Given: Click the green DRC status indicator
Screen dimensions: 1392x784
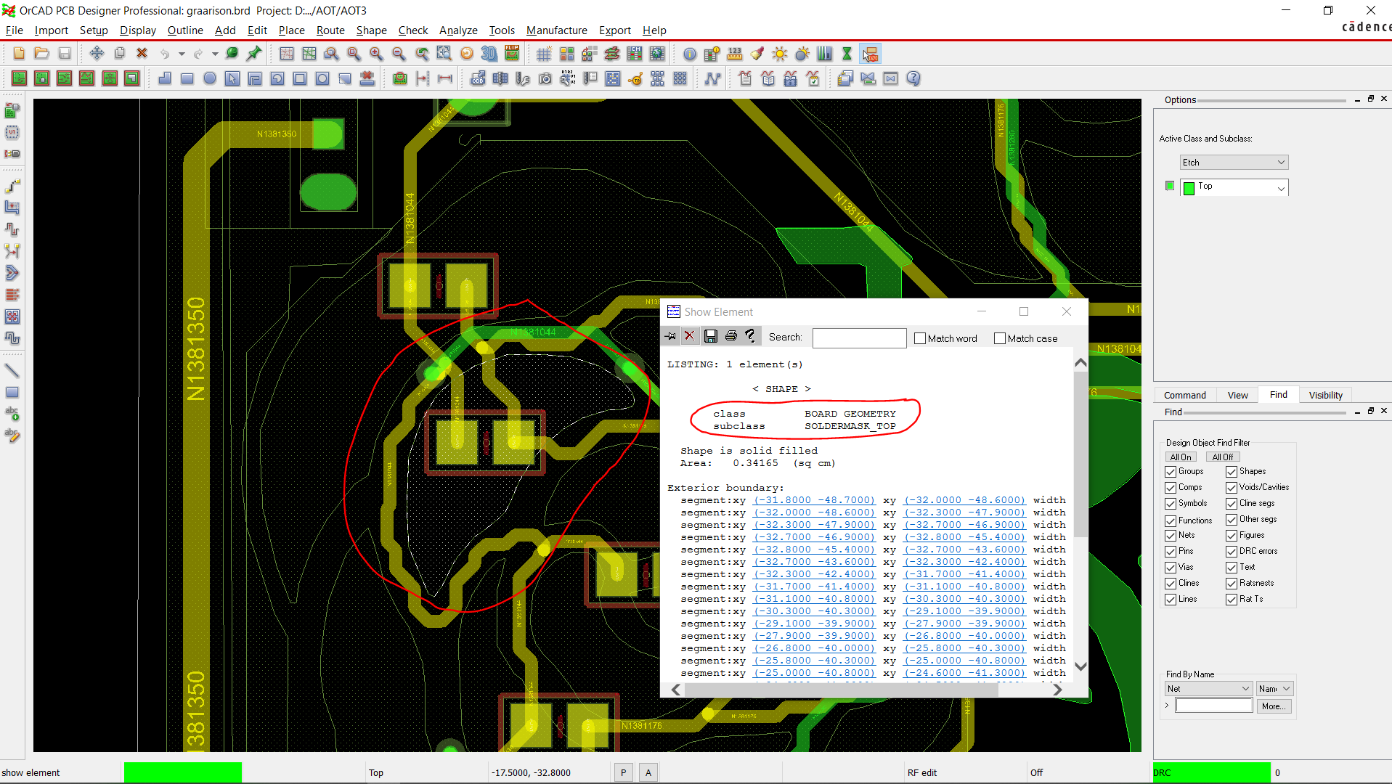Looking at the screenshot, I should click(1211, 773).
